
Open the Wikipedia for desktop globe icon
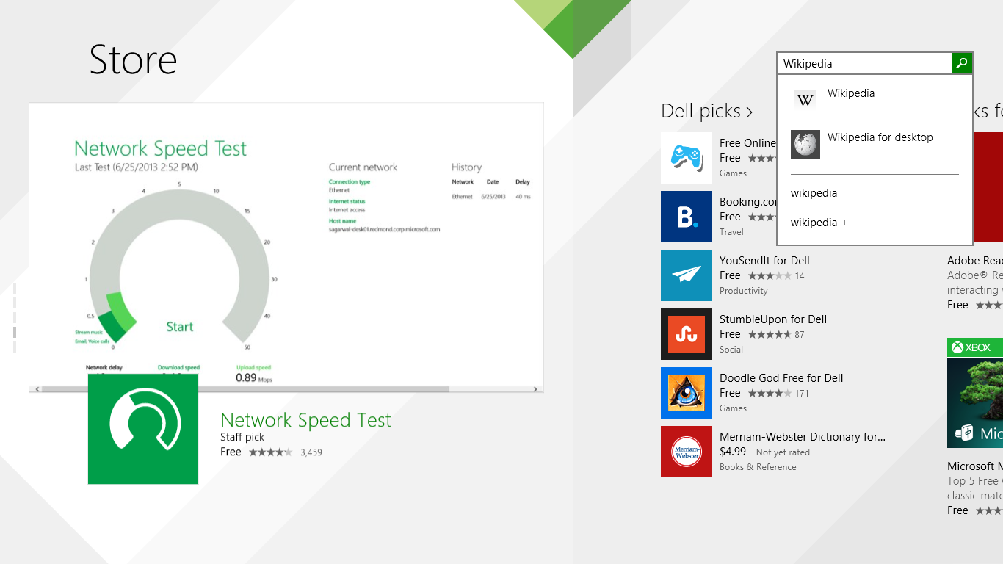tap(805, 145)
